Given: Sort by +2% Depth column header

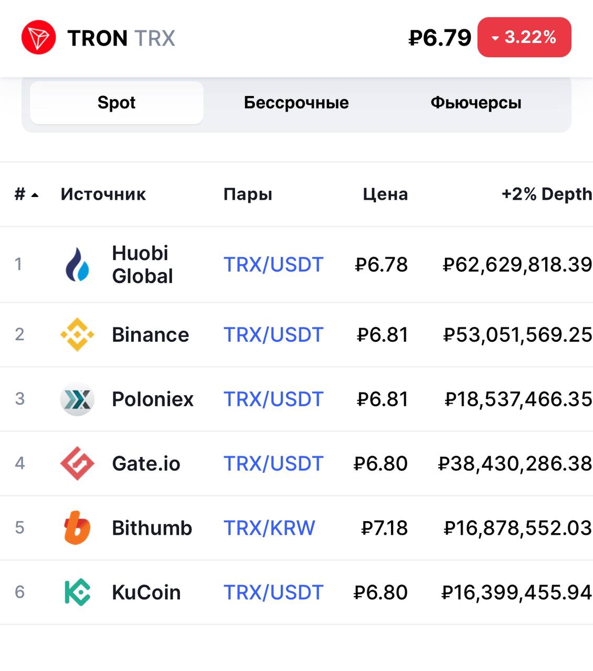Looking at the screenshot, I should [x=547, y=194].
